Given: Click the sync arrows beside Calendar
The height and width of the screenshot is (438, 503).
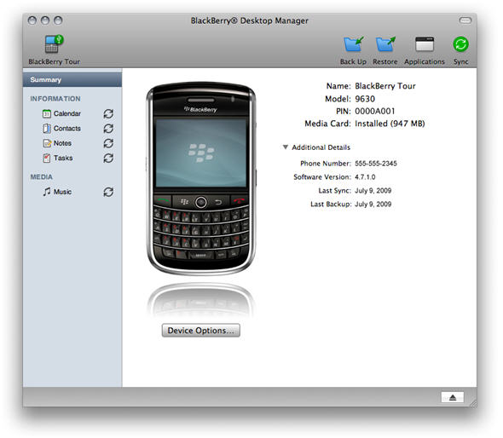Looking at the screenshot, I should coord(108,114).
